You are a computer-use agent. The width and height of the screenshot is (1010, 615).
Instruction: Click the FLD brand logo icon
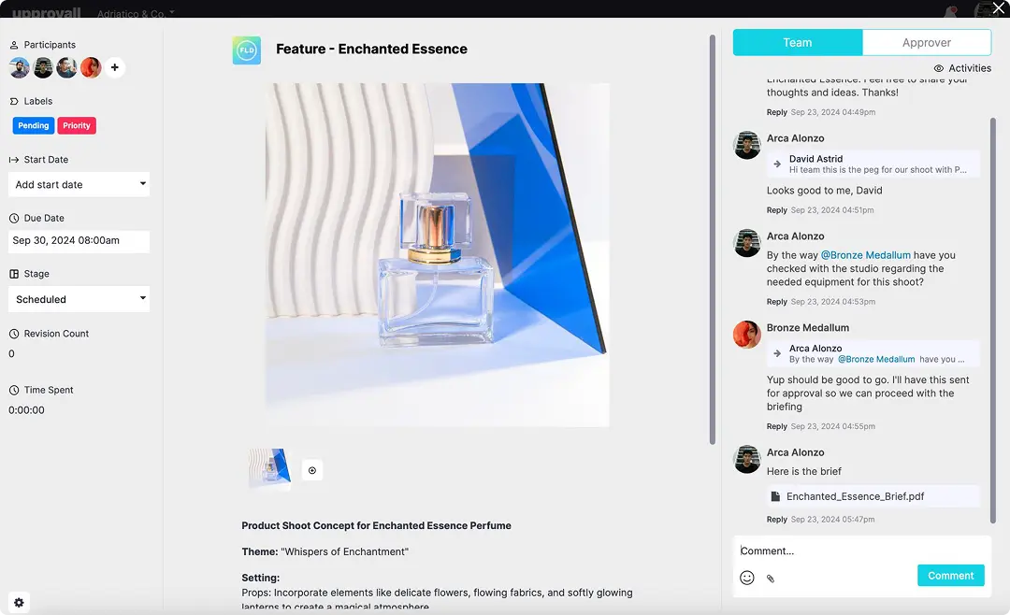(247, 50)
